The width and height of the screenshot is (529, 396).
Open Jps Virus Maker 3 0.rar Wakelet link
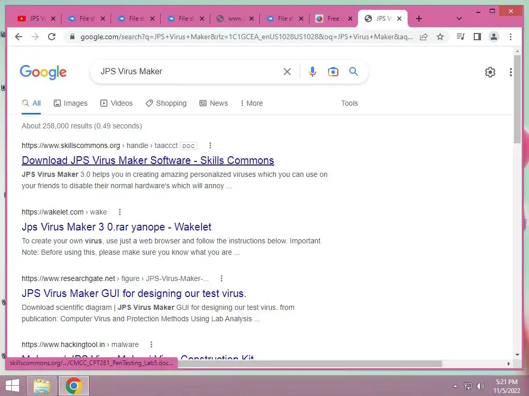pos(116,227)
